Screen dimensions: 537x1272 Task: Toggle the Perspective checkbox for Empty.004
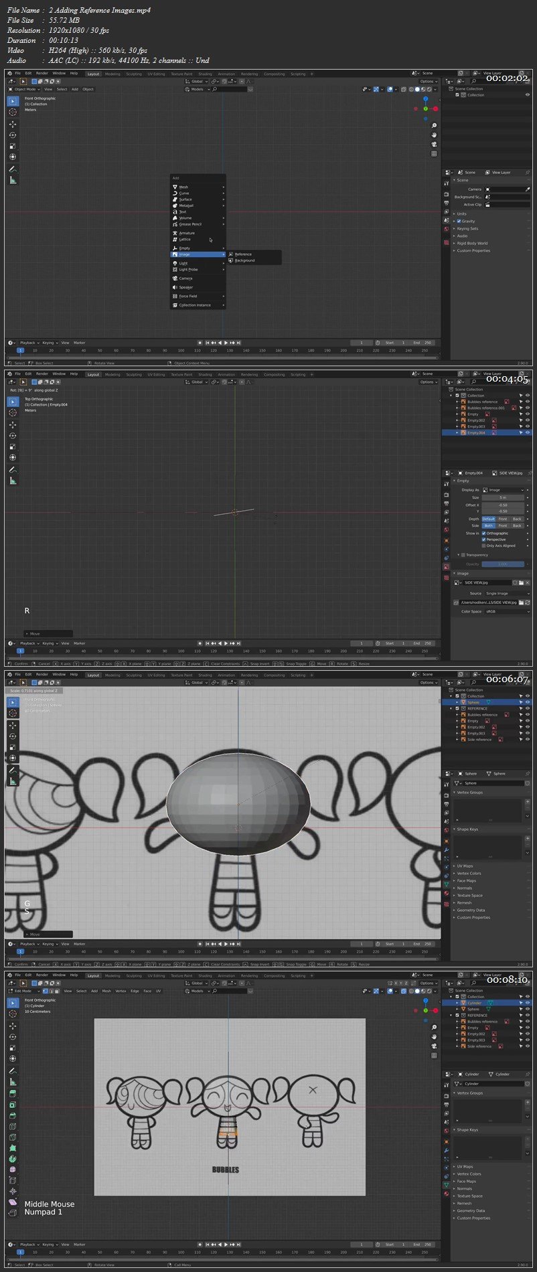[483, 540]
